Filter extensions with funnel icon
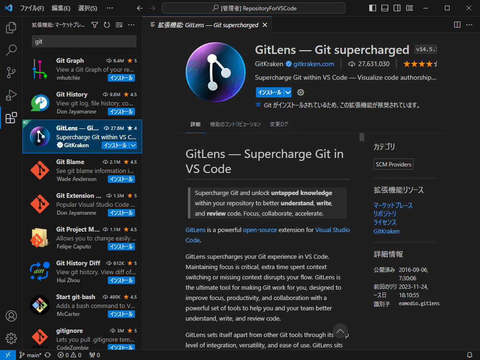Viewport: 480px width, 360px height. (95, 25)
